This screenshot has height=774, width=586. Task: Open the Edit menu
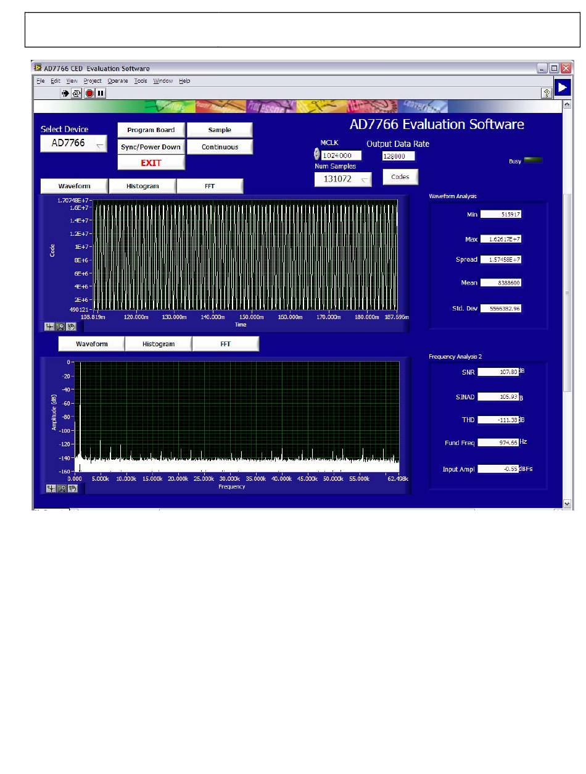56,81
